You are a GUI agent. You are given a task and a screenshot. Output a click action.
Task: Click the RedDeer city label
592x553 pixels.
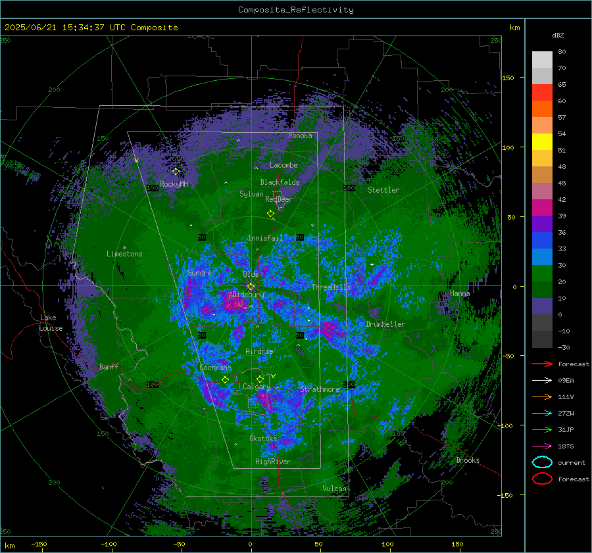click(279, 199)
